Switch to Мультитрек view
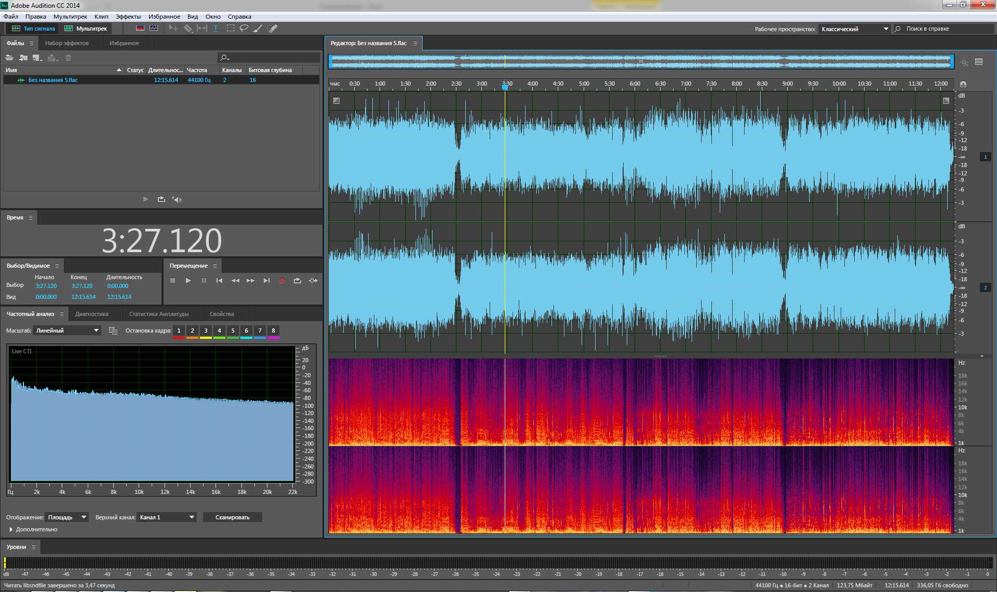 (x=86, y=29)
